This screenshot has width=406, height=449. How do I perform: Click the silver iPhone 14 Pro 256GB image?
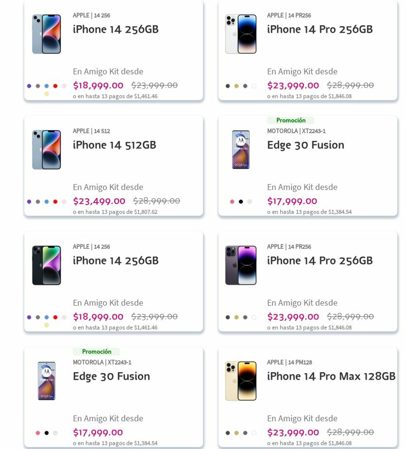point(241,34)
